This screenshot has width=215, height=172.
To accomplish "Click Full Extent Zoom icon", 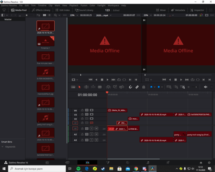I will pos(169,87).
